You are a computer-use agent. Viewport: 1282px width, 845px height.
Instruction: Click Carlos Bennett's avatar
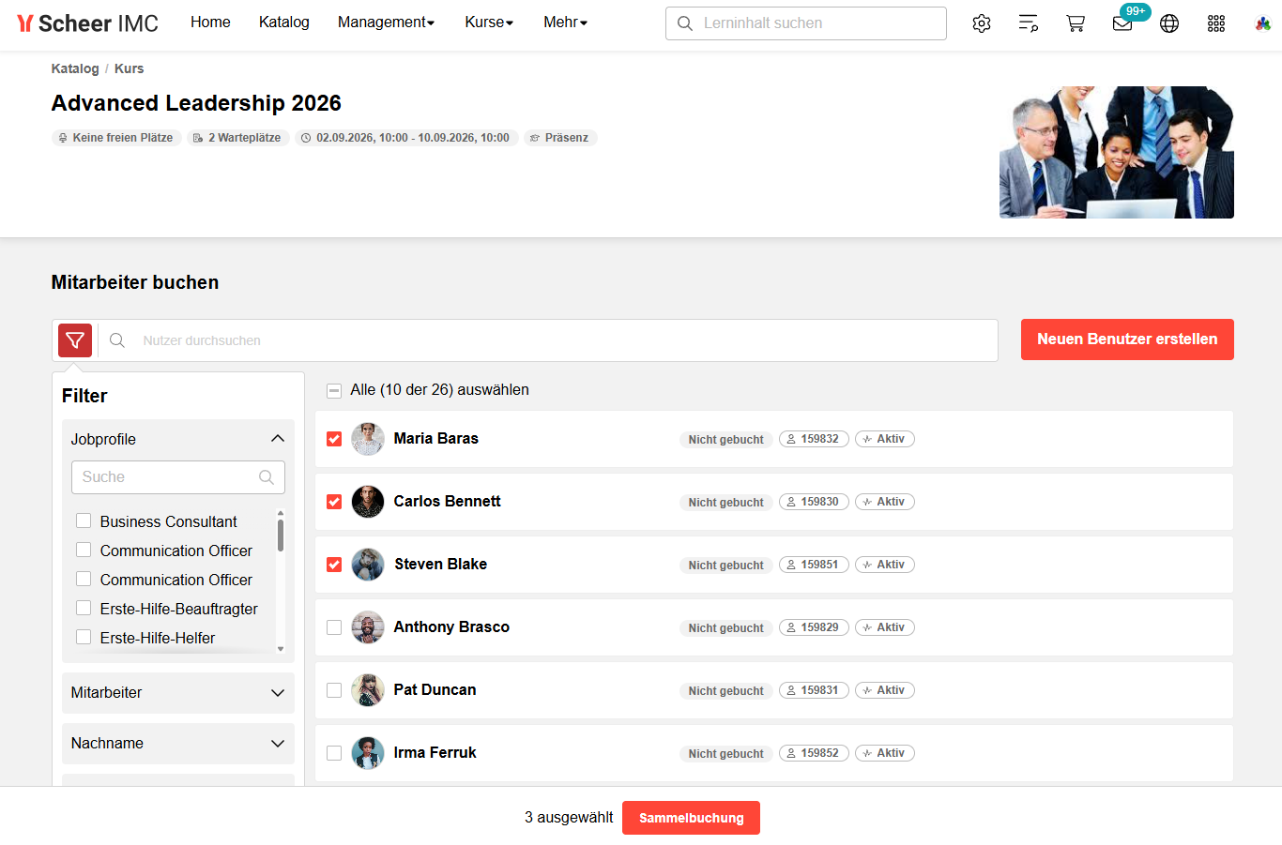(368, 502)
